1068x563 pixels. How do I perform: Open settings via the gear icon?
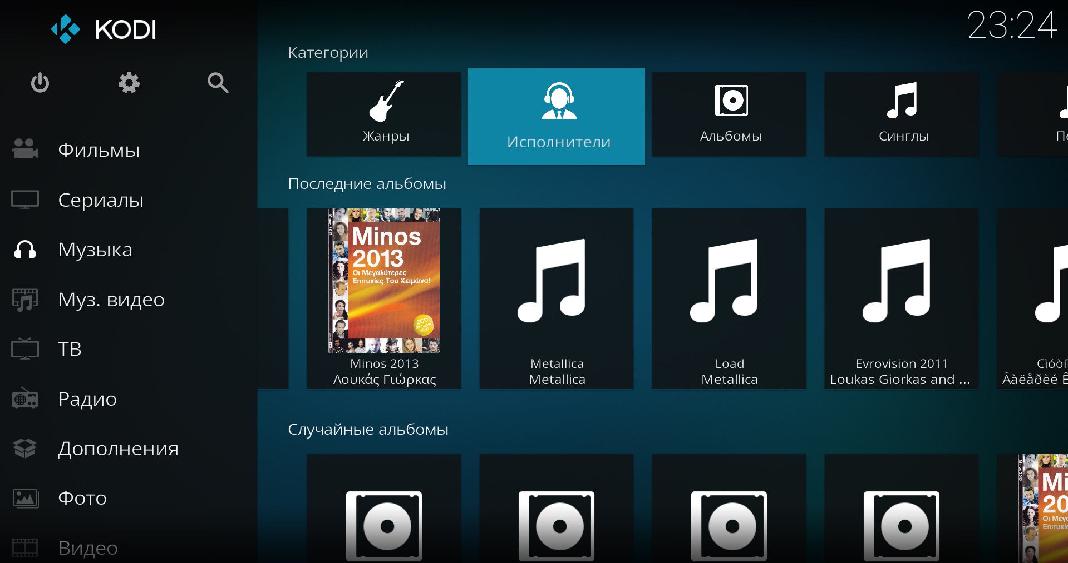(x=129, y=83)
